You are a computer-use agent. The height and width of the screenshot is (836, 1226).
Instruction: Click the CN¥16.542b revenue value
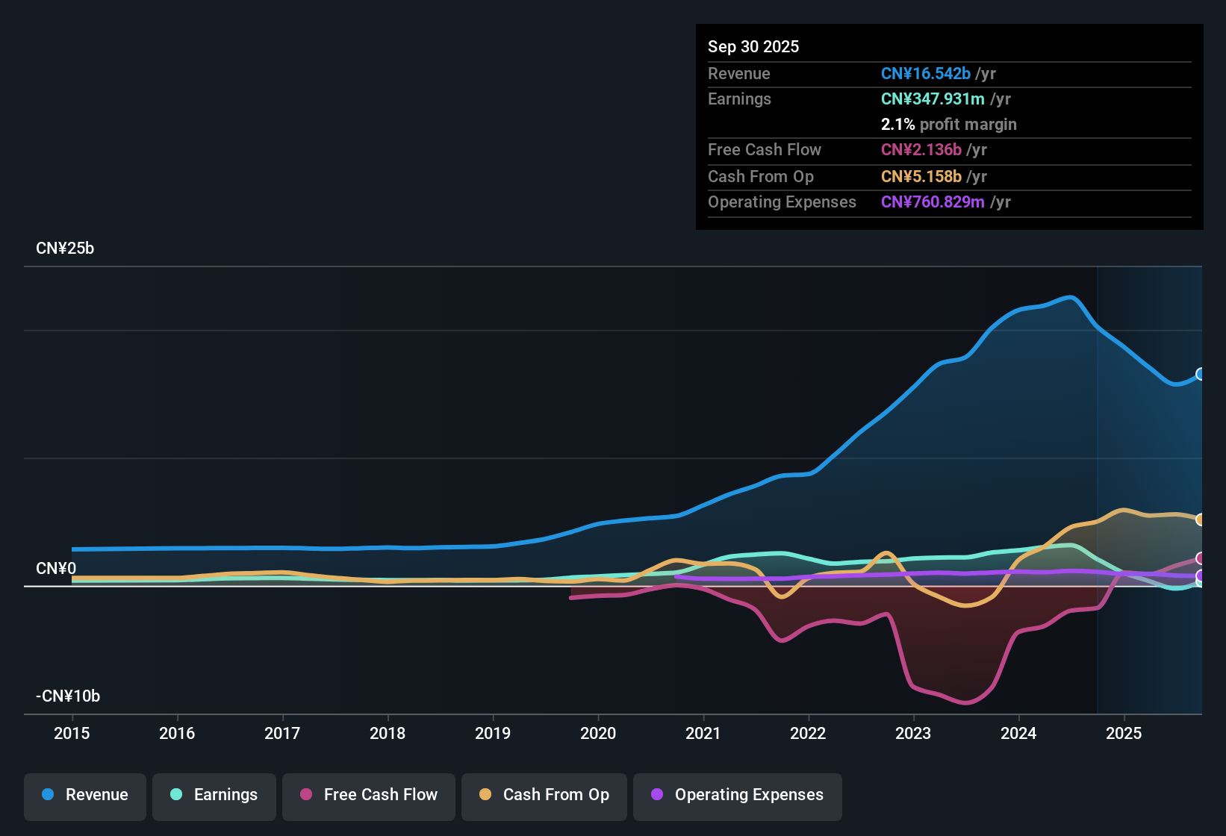[927, 74]
